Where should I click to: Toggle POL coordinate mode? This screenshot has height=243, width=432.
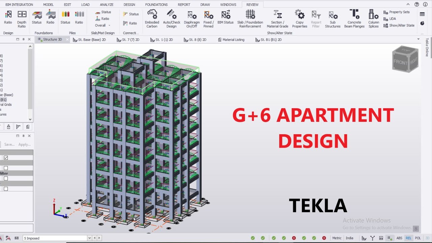[418, 238]
